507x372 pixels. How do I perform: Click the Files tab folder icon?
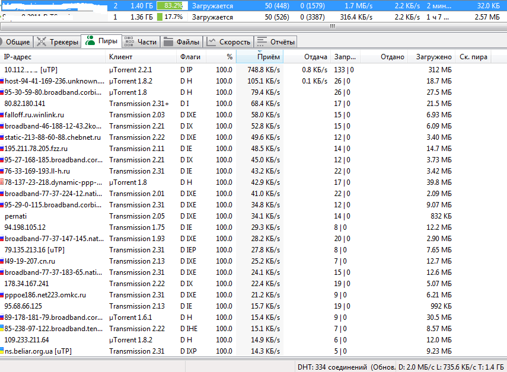[x=168, y=42]
